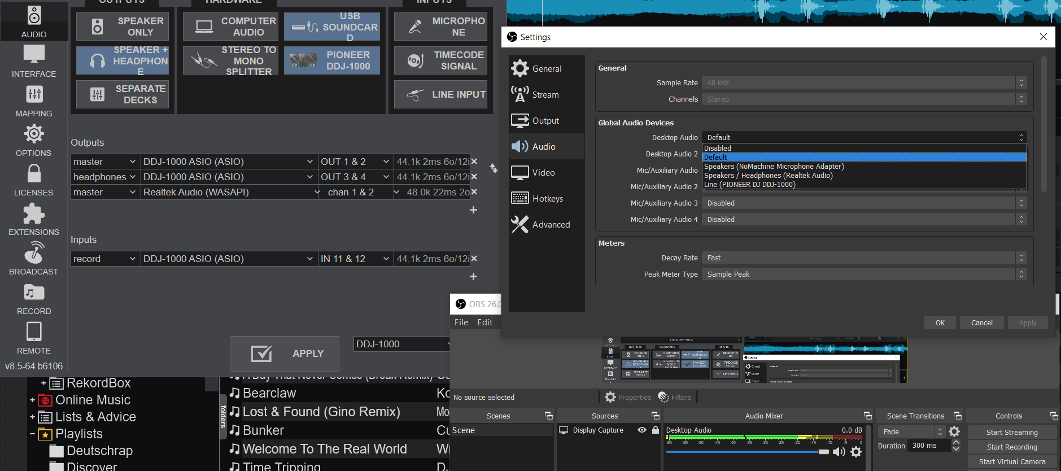Open the OPTIONS gear section
1061x471 pixels.
point(34,140)
